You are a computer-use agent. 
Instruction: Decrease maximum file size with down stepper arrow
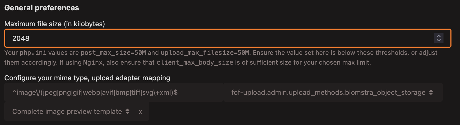point(438,41)
